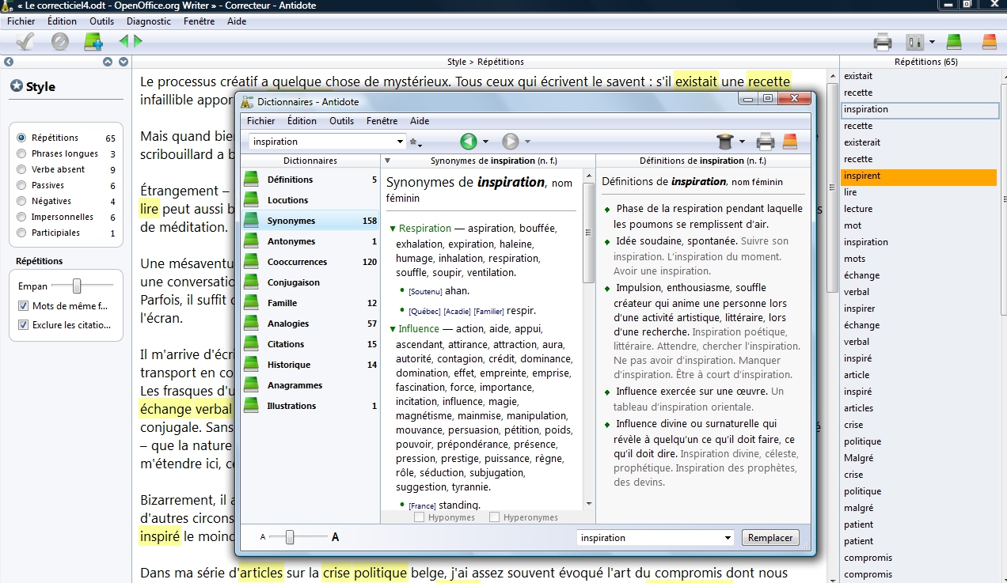Select the Participiales radio button
This screenshot has width=1007, height=583.
point(21,233)
